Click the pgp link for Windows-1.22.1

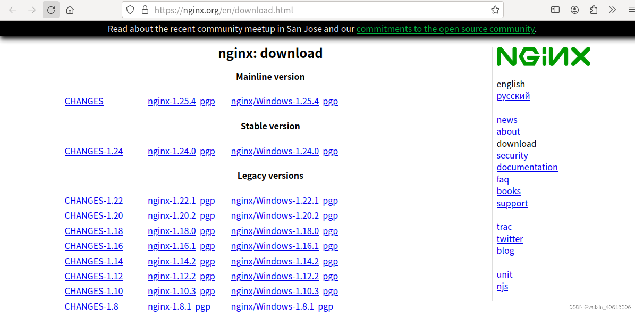330,200
